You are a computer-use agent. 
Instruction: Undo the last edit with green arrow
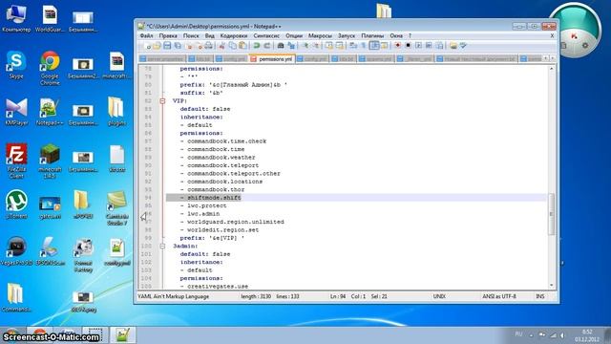click(x=257, y=46)
